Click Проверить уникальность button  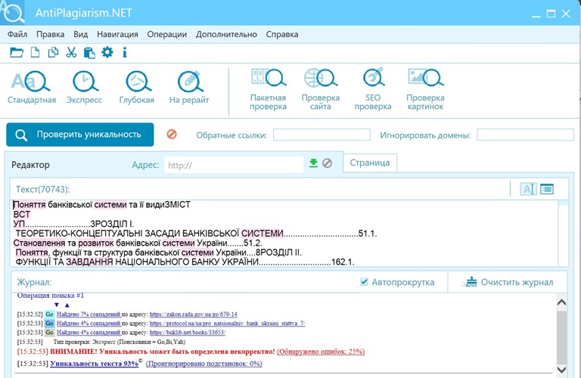pyautogui.click(x=80, y=135)
